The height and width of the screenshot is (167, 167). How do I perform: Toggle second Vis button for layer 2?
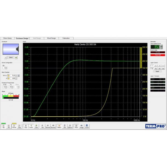156,68
